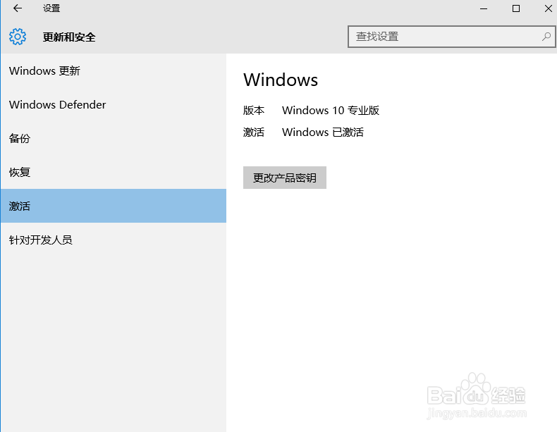Select 备份 in the sidebar
The height and width of the screenshot is (432, 557).
[x=114, y=138]
